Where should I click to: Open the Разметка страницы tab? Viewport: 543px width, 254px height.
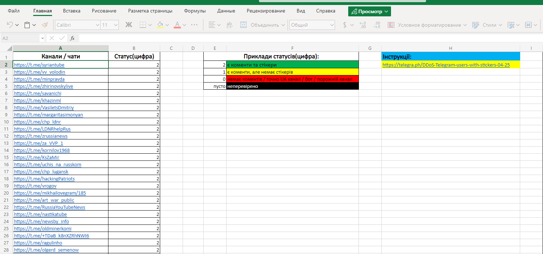click(150, 11)
